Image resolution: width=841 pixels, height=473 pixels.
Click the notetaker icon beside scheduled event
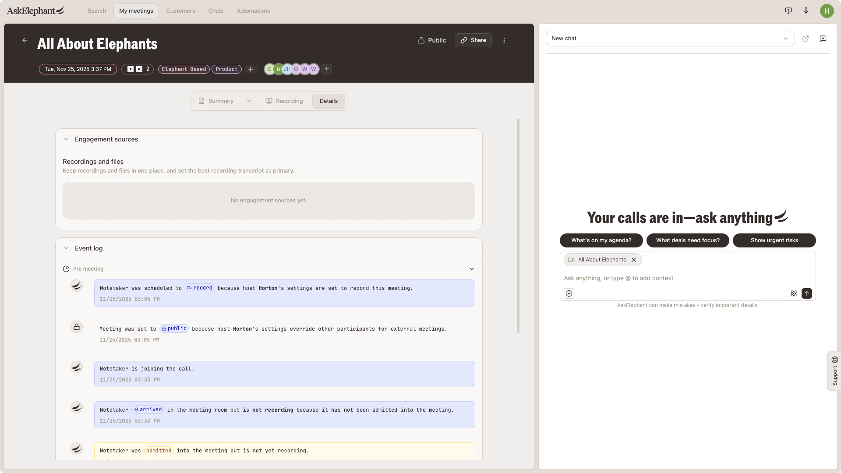point(77,286)
